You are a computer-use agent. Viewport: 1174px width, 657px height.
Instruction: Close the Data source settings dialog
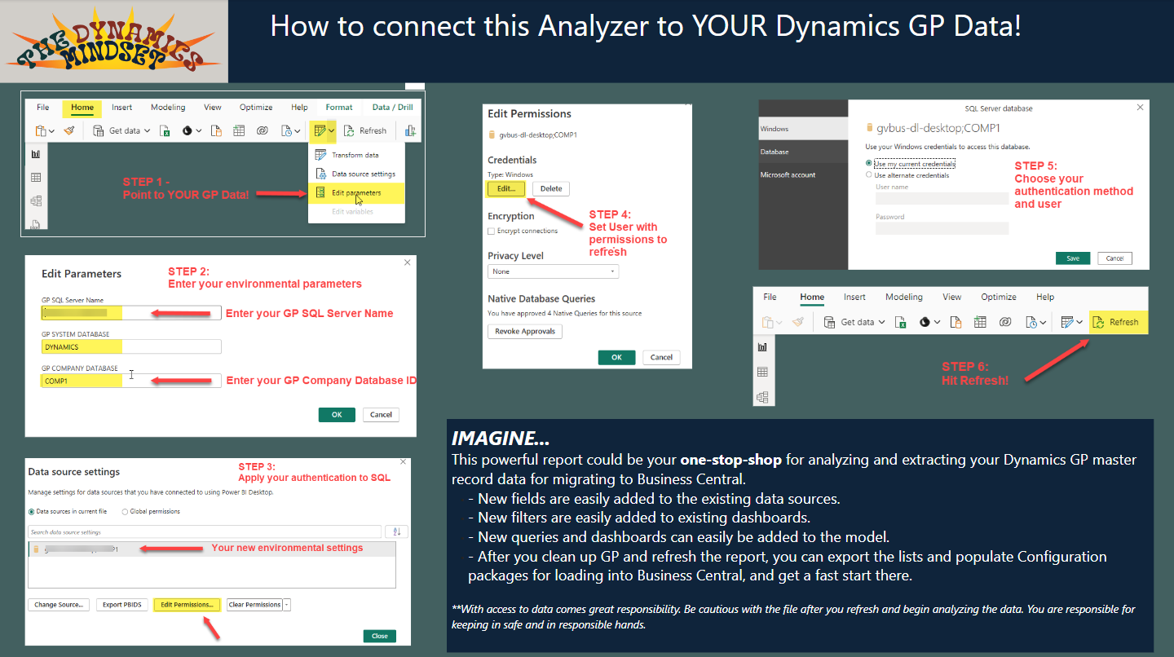pyautogui.click(x=380, y=636)
